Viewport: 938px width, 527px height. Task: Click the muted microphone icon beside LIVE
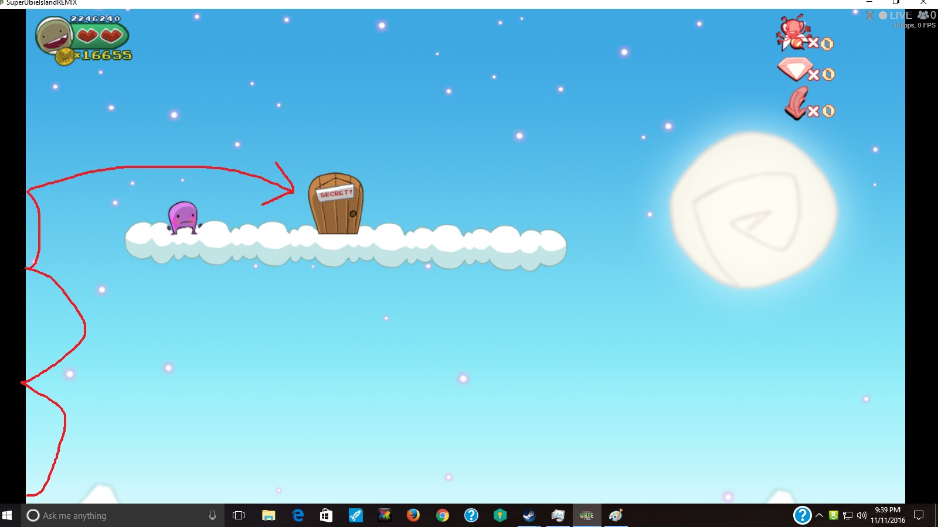coord(870,15)
